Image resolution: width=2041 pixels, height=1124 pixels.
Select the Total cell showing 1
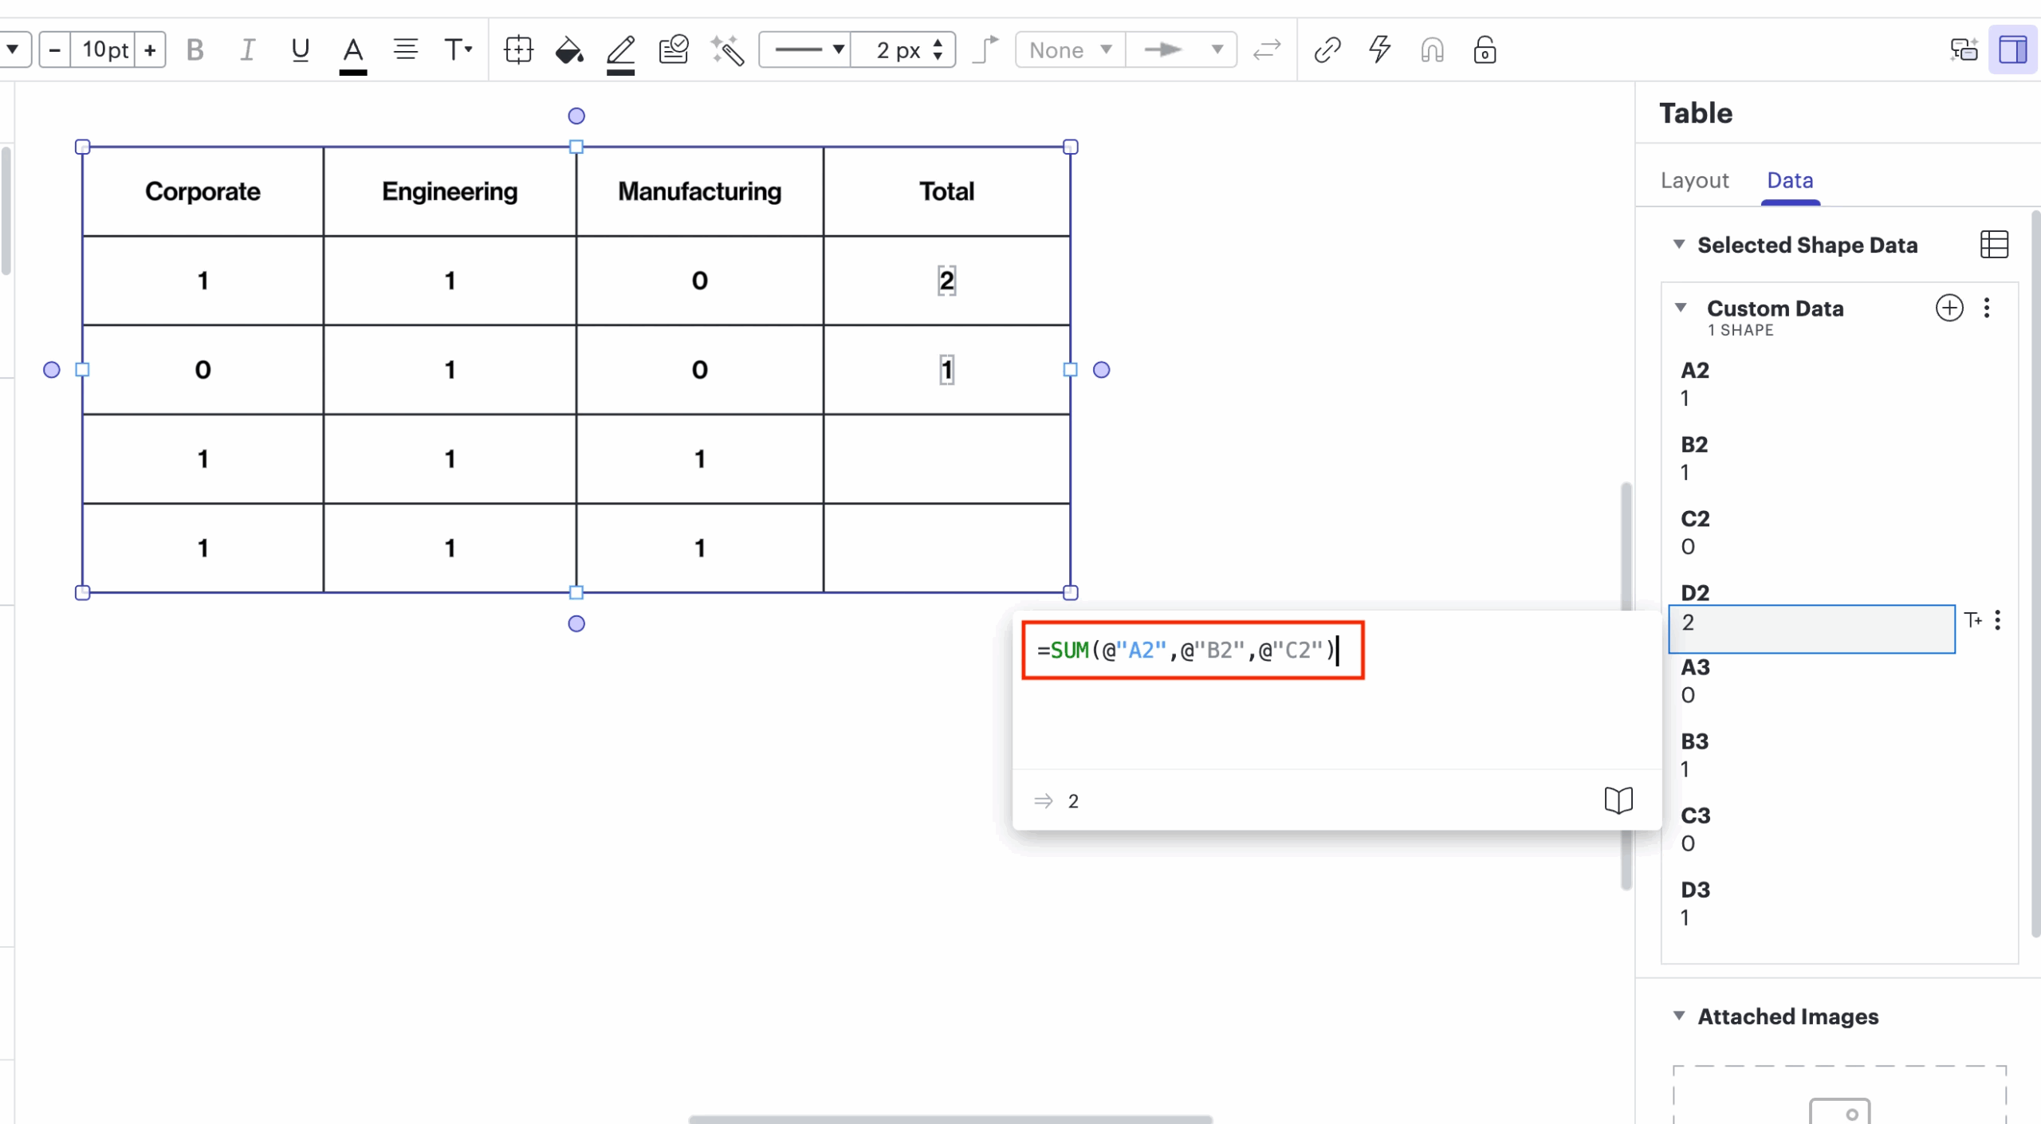(x=946, y=370)
